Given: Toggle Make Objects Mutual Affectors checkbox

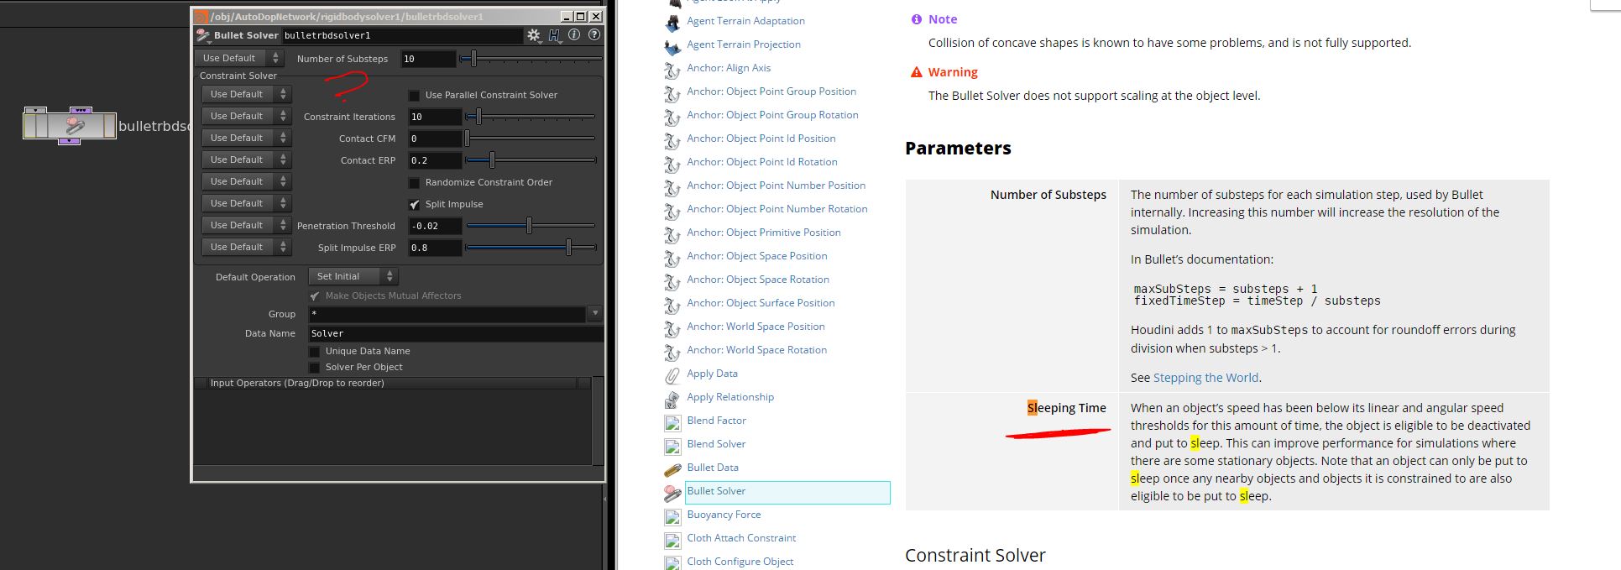Looking at the screenshot, I should [315, 295].
